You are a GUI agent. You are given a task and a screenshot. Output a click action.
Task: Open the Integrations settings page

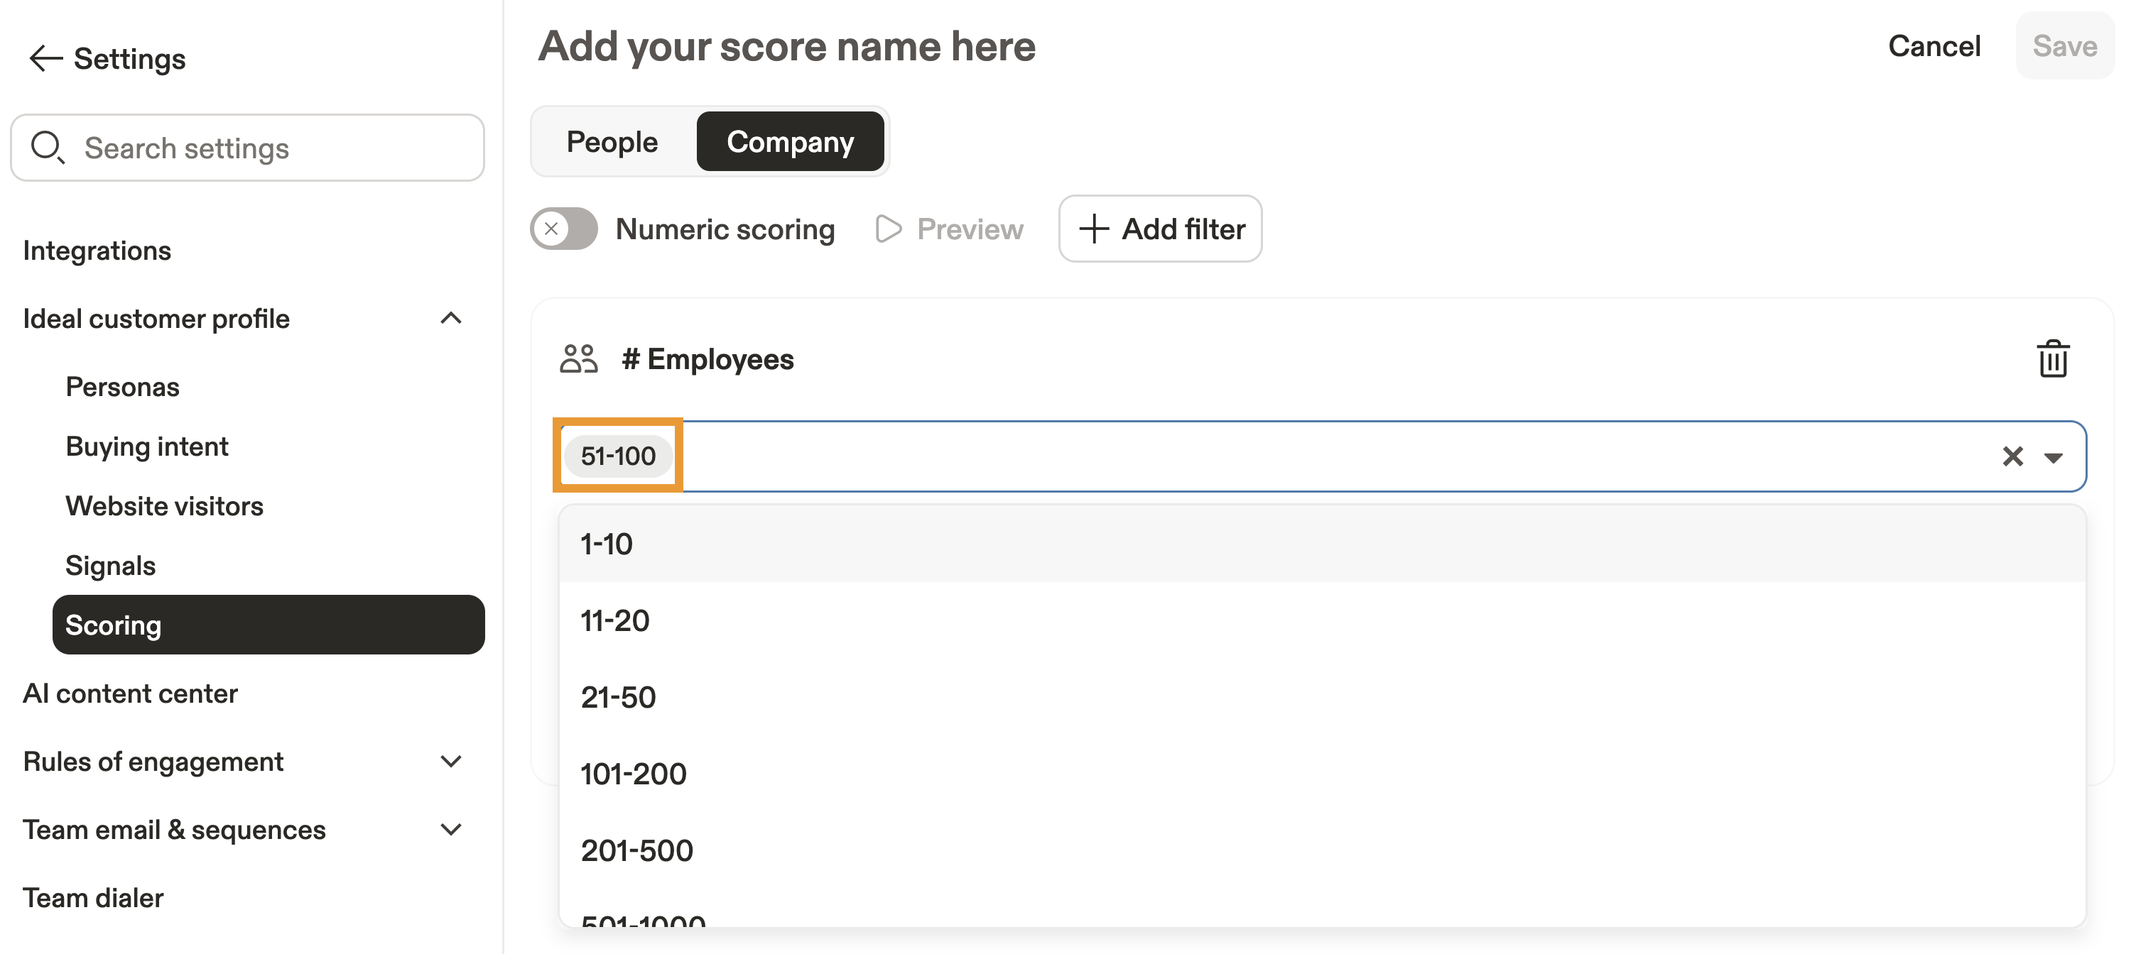pos(97,251)
